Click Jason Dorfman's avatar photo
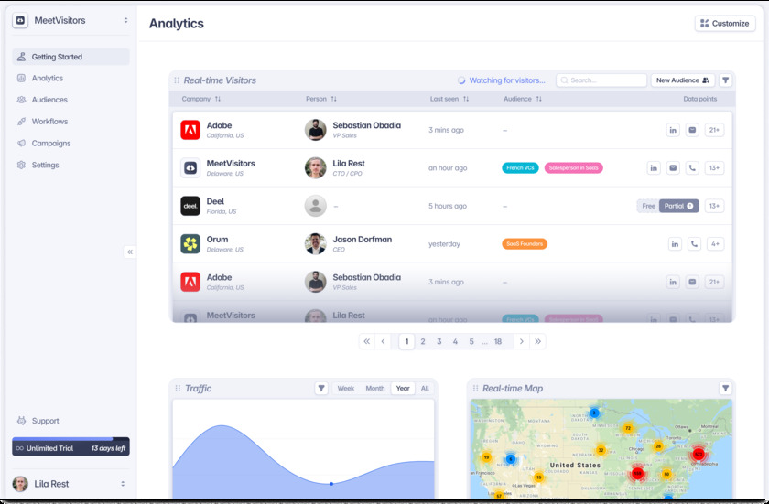769x504 pixels. tap(315, 244)
